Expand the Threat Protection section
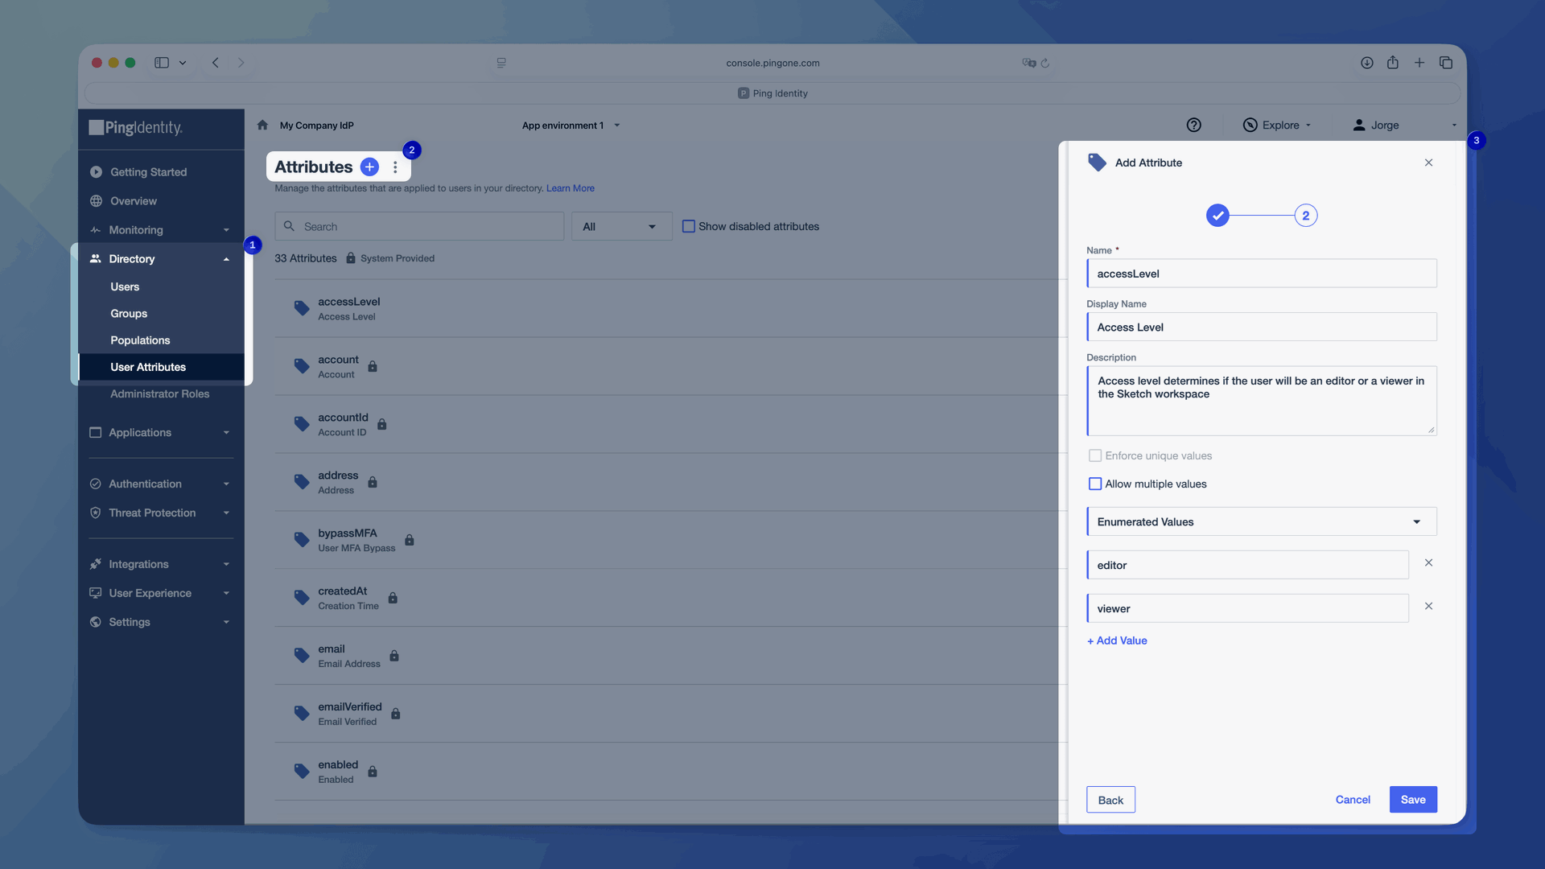 coord(161,513)
